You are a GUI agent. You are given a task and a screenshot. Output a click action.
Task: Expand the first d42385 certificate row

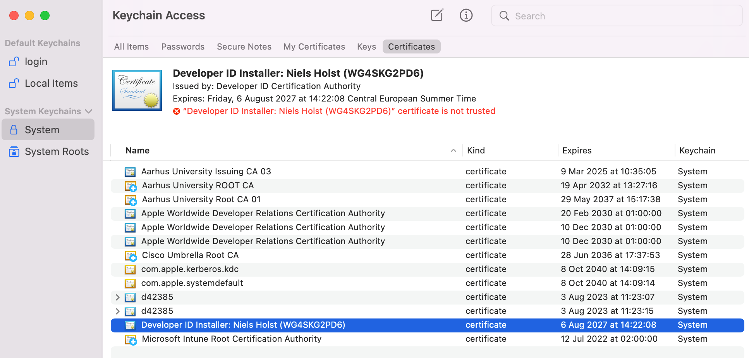(117, 297)
